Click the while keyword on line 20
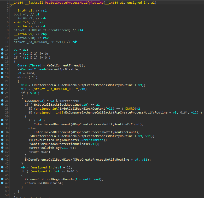 tap(22, 77)
